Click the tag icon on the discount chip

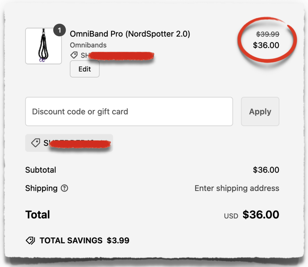[35, 143]
